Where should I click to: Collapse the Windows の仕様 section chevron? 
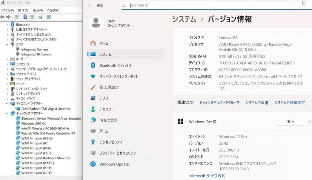[309, 122]
